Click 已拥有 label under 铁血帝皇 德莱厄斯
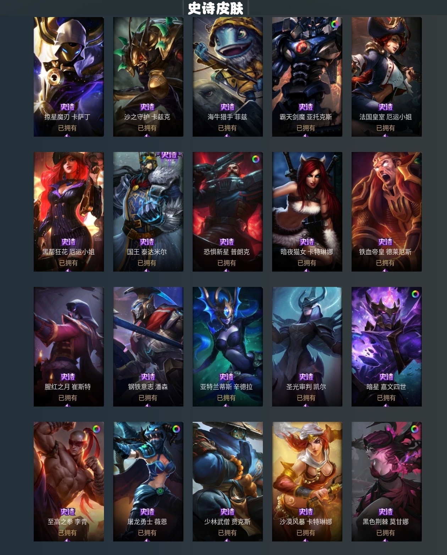Screen dimensions: 447x555 (385, 263)
